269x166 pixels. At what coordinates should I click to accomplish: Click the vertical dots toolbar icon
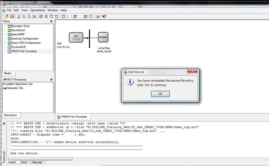(68, 16)
